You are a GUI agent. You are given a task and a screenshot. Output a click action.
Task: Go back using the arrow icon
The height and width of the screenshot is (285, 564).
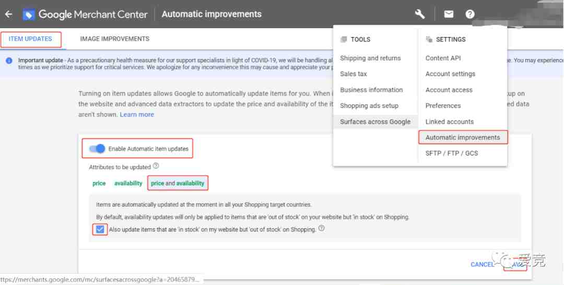(9, 15)
